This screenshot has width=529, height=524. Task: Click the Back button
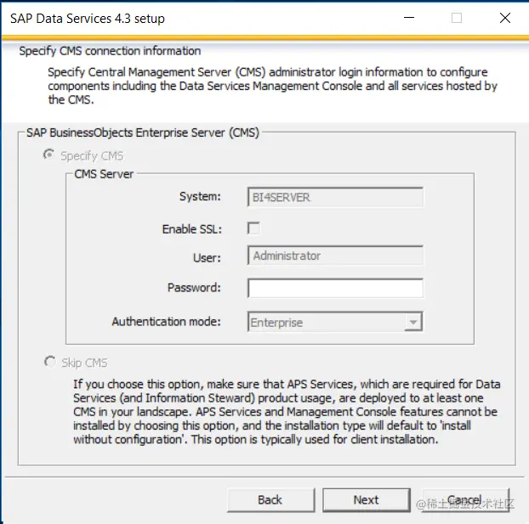click(x=271, y=499)
